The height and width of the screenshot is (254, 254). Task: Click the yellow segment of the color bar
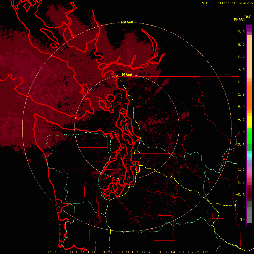249,121
